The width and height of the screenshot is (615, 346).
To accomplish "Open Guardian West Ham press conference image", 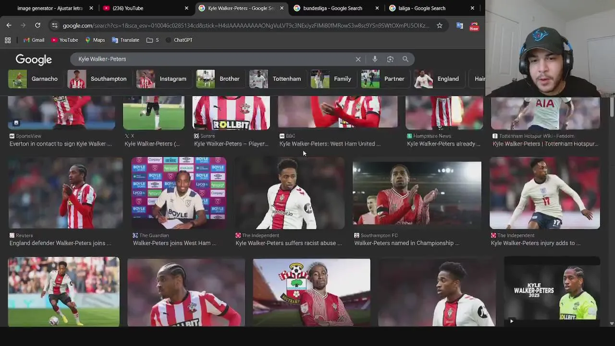I will 179,193.
